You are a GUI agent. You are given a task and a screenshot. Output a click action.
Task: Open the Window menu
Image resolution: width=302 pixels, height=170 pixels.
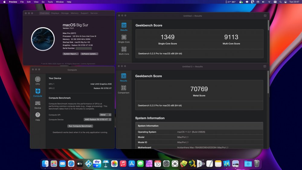[x=60, y=2]
